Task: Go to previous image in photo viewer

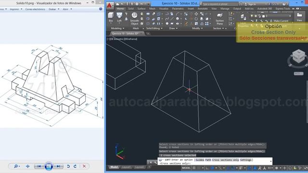Action: pyautogui.click(x=39, y=166)
